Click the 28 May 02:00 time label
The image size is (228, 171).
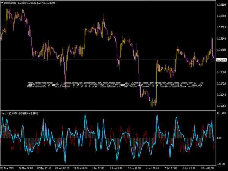tap(62, 168)
